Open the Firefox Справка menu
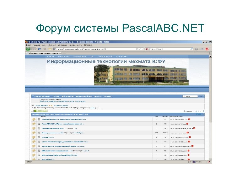Image resolution: width=226 pixels, height=169 pixels. 88,45
